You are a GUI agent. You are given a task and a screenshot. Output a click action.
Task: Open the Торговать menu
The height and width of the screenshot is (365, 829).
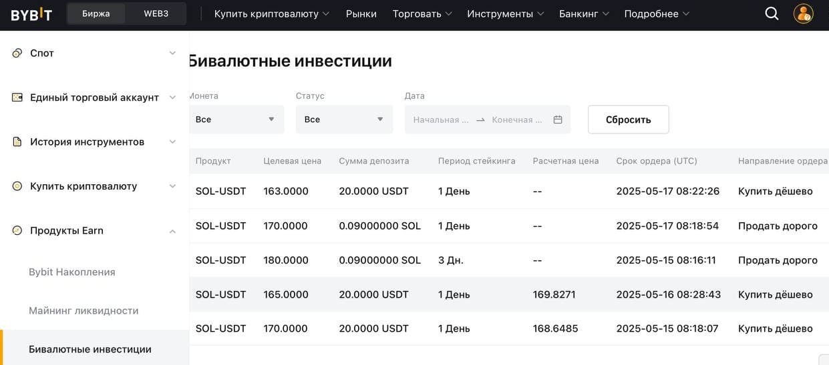tap(422, 13)
